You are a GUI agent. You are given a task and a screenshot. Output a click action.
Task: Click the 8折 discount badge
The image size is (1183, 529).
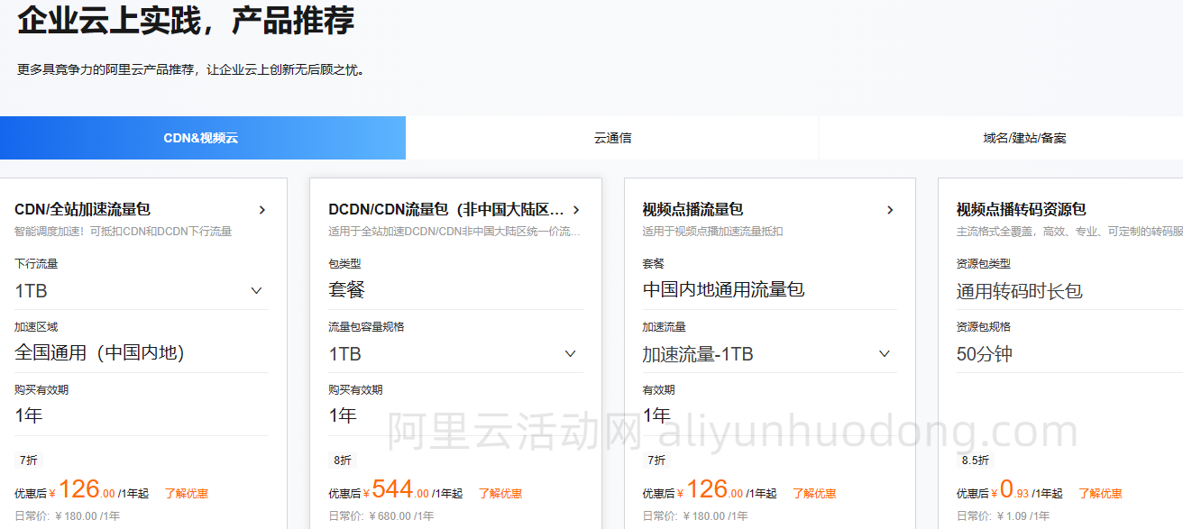tap(343, 460)
